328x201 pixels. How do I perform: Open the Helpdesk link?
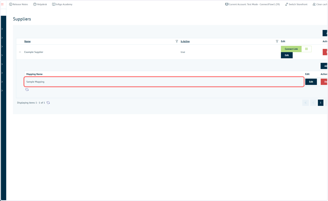click(40, 4)
